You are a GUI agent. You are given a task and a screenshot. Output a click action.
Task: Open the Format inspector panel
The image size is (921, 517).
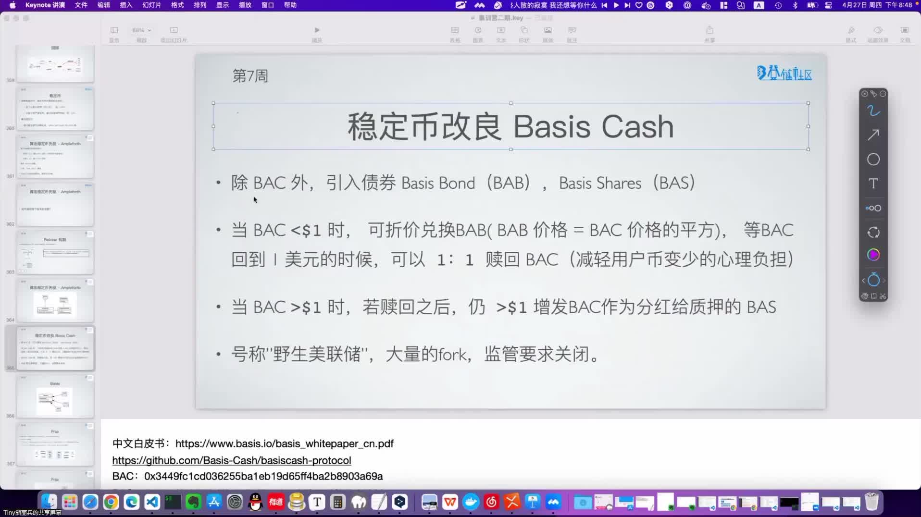click(851, 34)
